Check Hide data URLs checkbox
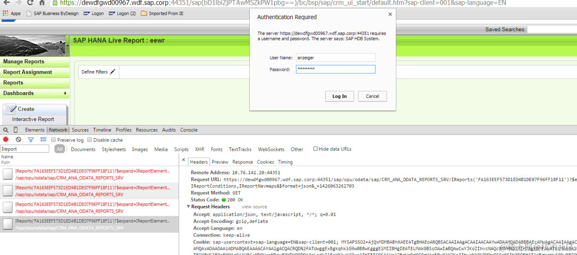The width and height of the screenshot is (577, 255). (x=315, y=149)
